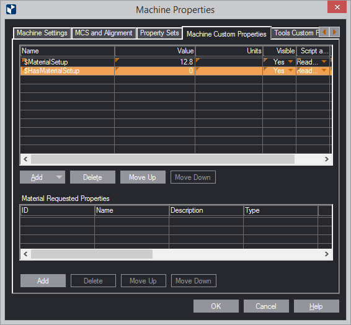Click the Name column header in properties table

coord(68,51)
